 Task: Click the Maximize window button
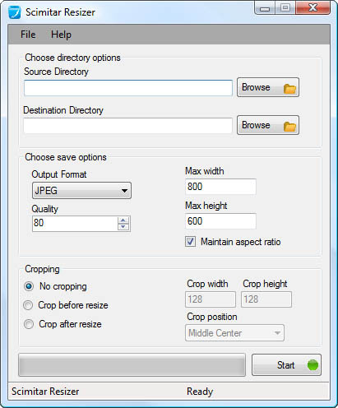[x=285, y=7]
